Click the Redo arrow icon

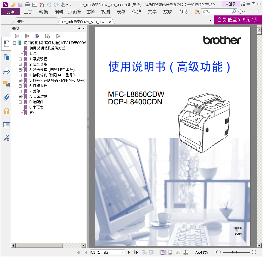click(56, 4)
